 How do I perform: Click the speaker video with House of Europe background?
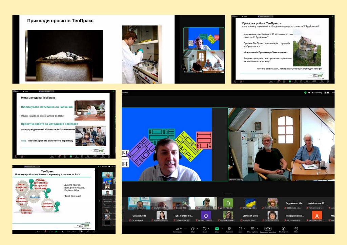click(175, 144)
